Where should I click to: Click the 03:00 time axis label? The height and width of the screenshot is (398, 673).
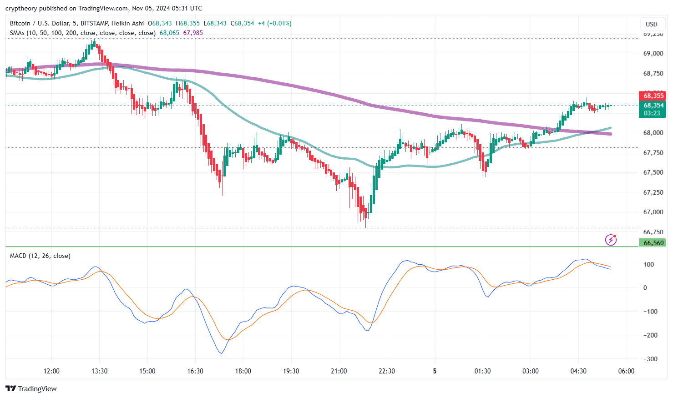tap(531, 371)
